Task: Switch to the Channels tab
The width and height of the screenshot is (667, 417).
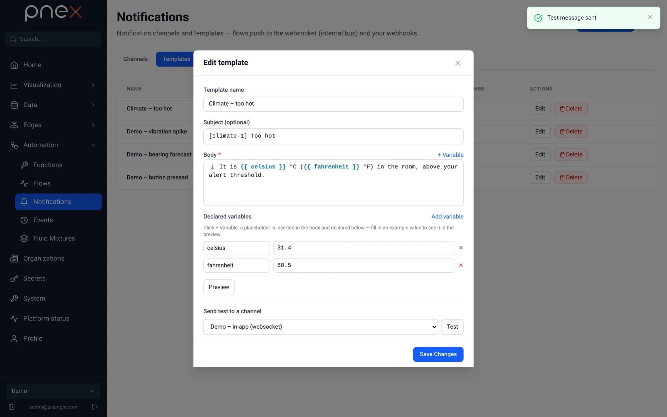Action: pos(135,59)
